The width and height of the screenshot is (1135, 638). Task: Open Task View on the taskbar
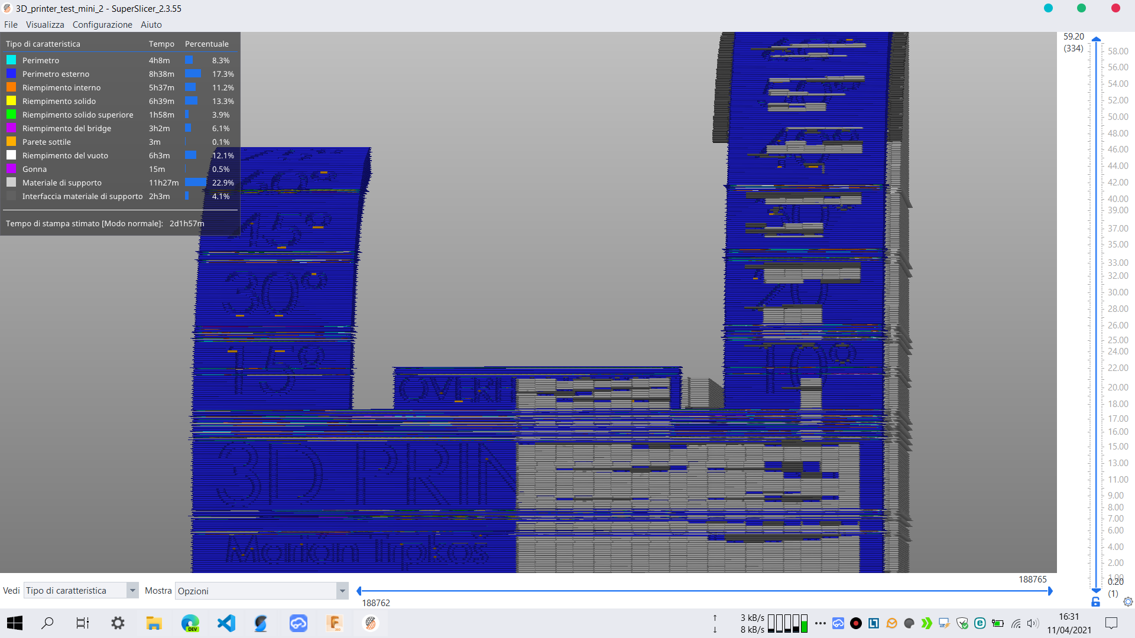point(83,623)
